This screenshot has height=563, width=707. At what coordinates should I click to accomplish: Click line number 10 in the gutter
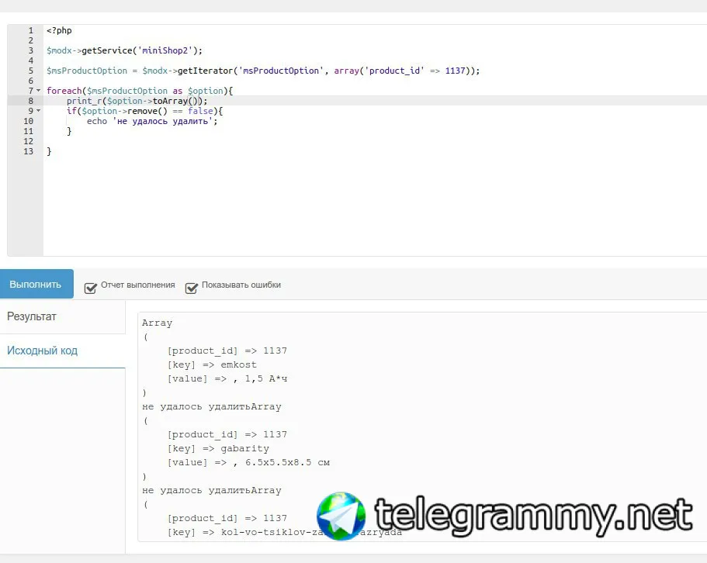pyautogui.click(x=29, y=121)
